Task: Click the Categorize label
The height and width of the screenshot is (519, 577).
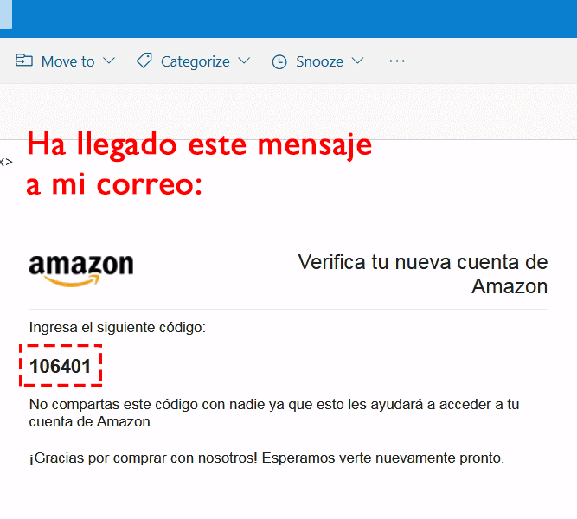Action: [x=195, y=61]
